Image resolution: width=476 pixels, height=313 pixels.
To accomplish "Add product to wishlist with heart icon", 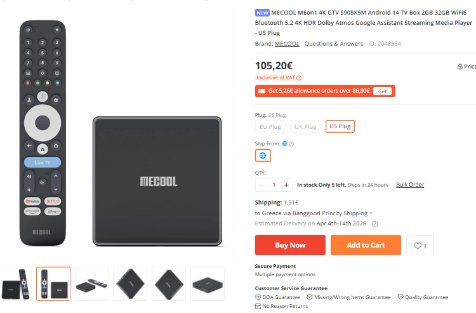I will click(420, 245).
